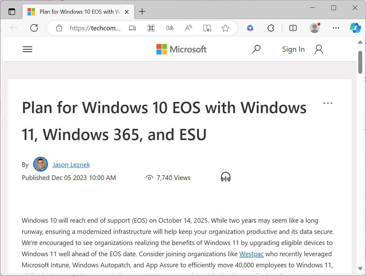The width and height of the screenshot is (366, 276).
Task: Open the Extensions puzzle icon
Action: tap(271, 28)
